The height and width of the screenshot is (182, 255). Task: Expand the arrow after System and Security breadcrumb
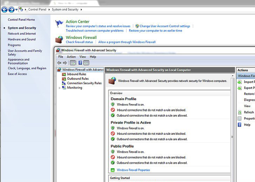81,9
